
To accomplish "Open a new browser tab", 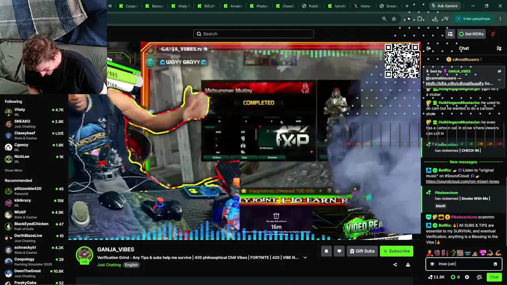I will (x=407, y=6).
